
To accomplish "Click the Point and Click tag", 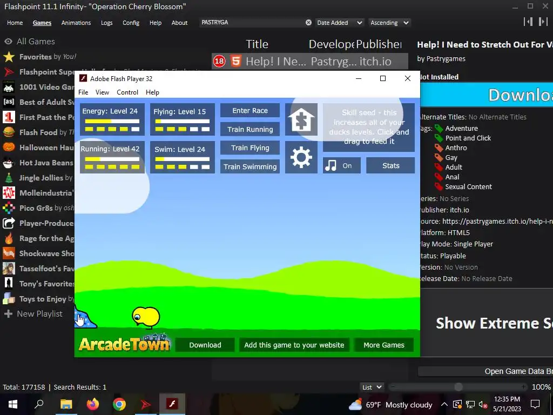I will point(468,138).
